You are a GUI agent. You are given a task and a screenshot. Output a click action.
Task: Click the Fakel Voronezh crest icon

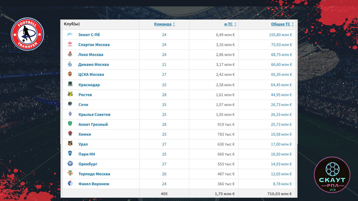tap(70, 183)
